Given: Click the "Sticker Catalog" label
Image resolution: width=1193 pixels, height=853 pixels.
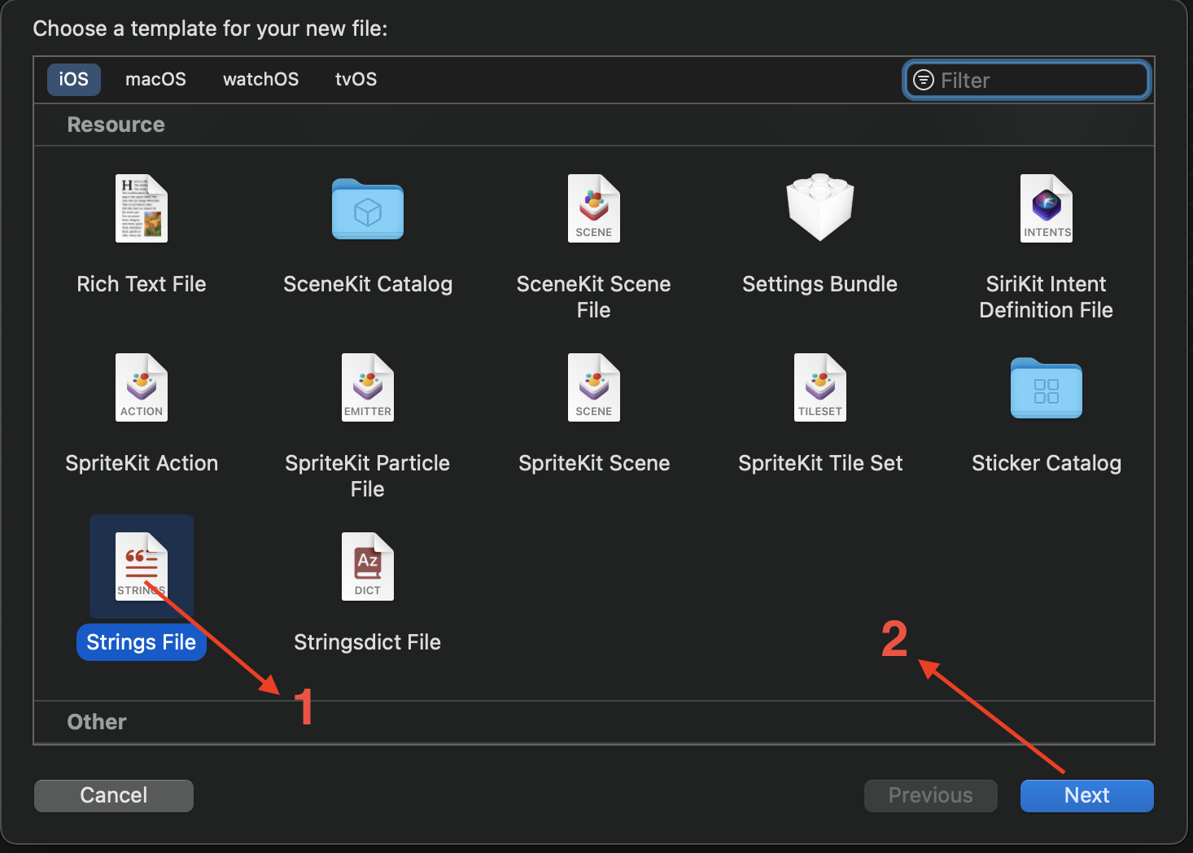Looking at the screenshot, I should click(x=1047, y=463).
